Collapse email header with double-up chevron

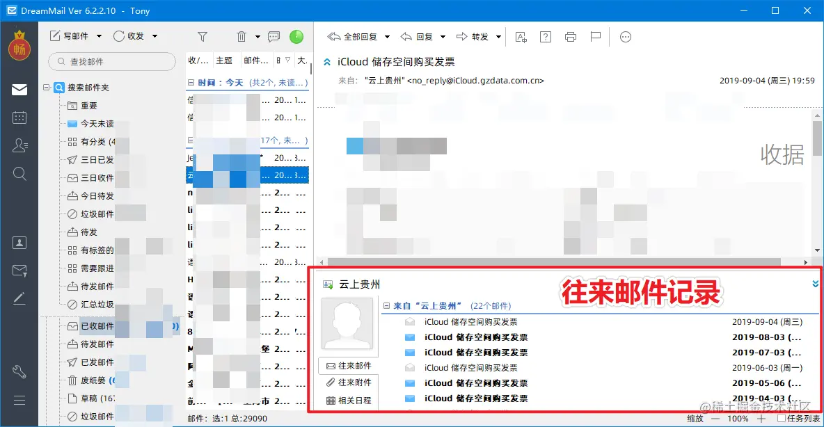pos(327,62)
